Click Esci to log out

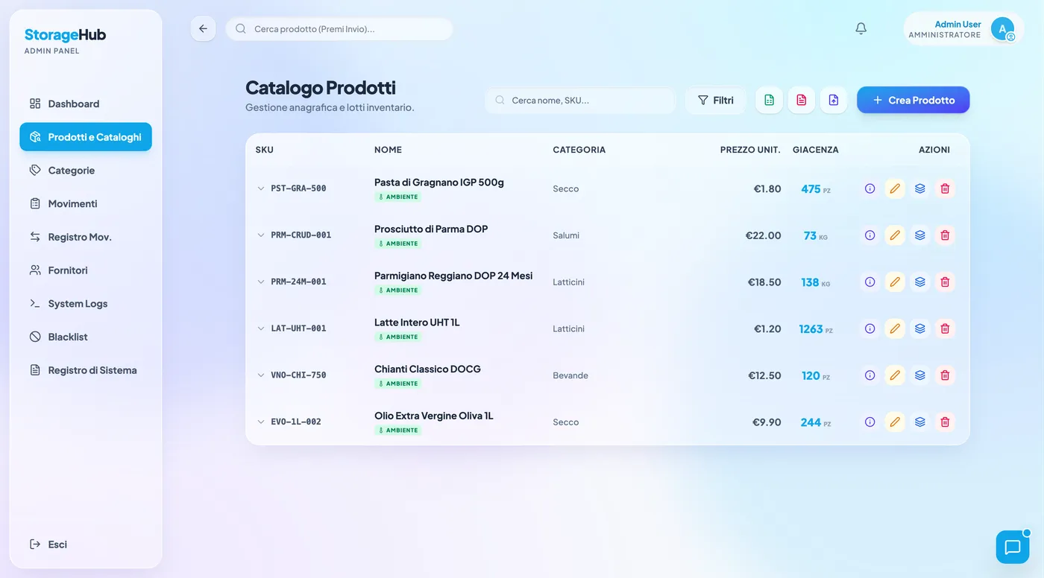tap(86, 544)
